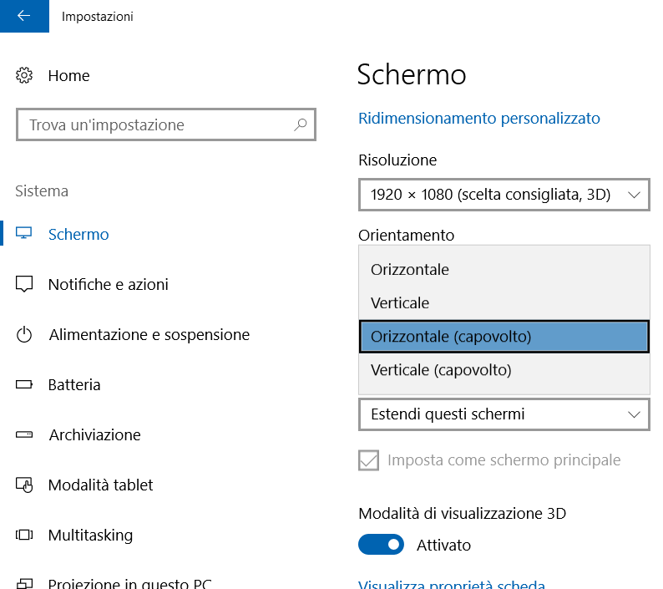Click the Trova un'impostazione search field
This screenshot has width=663, height=589.
click(x=154, y=125)
